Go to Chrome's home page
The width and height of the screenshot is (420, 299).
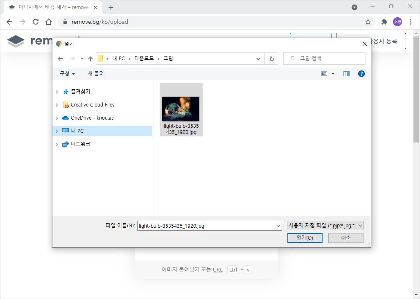[49, 22]
